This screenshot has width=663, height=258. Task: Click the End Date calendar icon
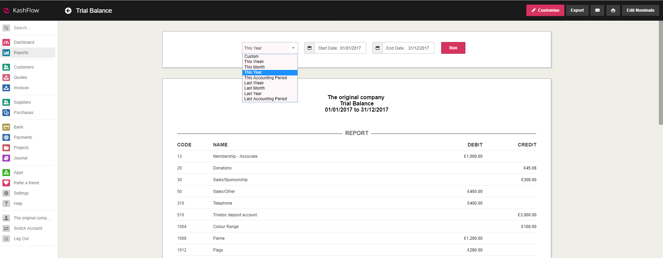pos(378,48)
